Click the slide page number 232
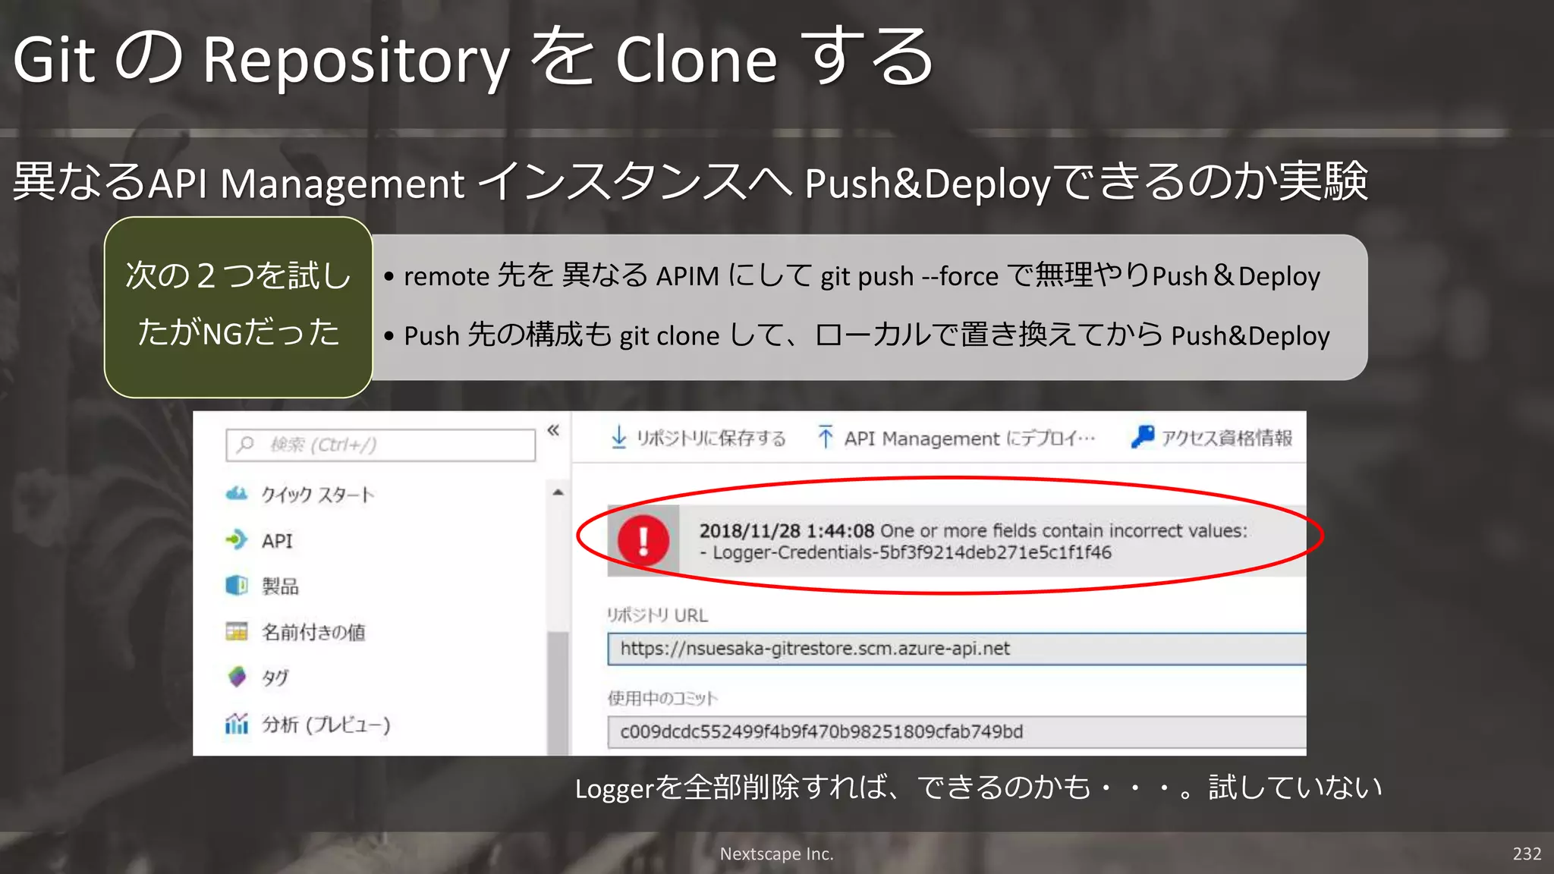Image resolution: width=1554 pixels, height=874 pixels. [1527, 854]
